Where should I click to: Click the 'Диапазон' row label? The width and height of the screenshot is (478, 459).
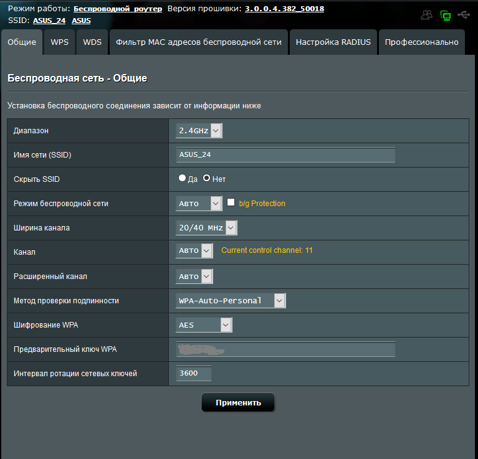point(31,131)
